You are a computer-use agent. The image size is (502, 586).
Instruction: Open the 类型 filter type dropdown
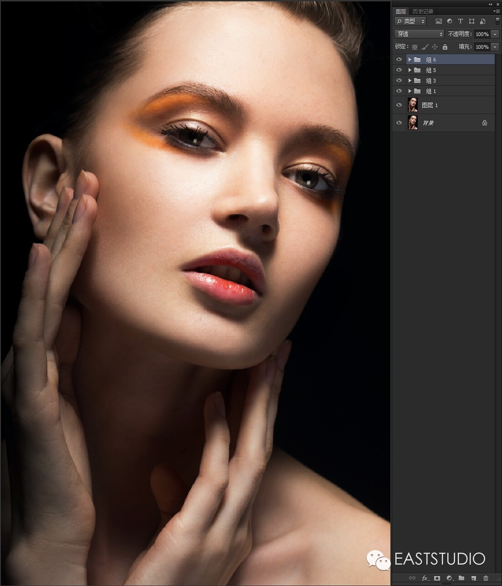coord(410,21)
